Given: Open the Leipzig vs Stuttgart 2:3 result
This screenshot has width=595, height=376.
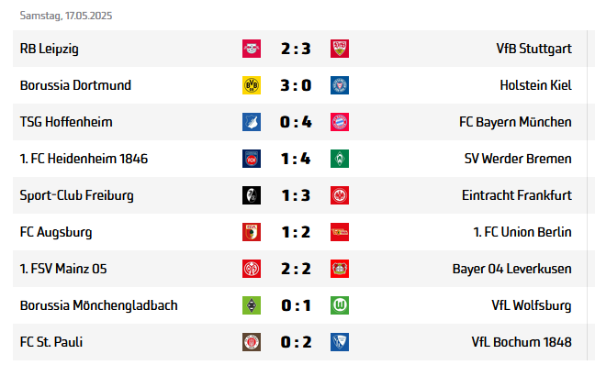Looking at the screenshot, I should 296,49.
